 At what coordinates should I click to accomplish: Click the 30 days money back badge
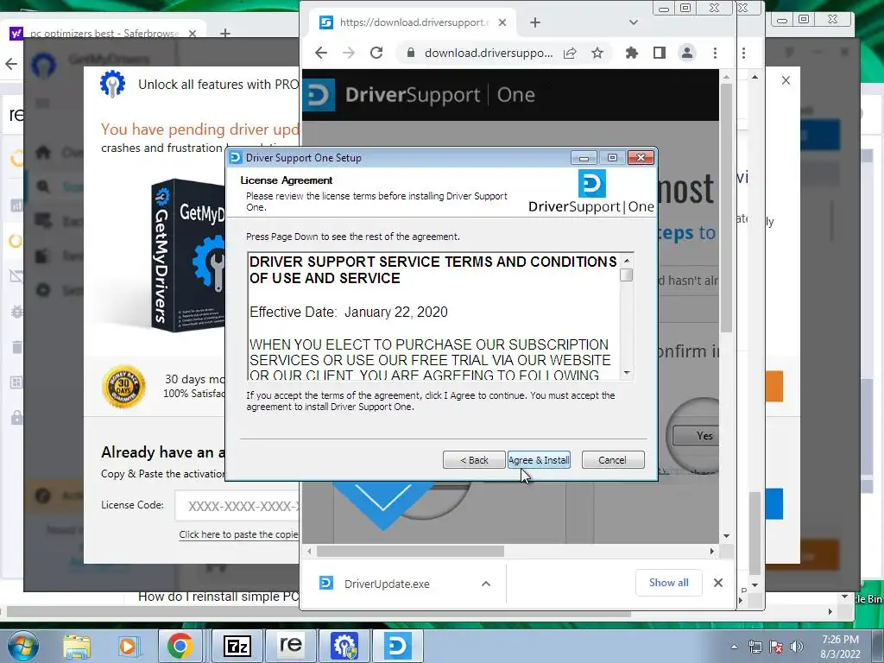[124, 387]
